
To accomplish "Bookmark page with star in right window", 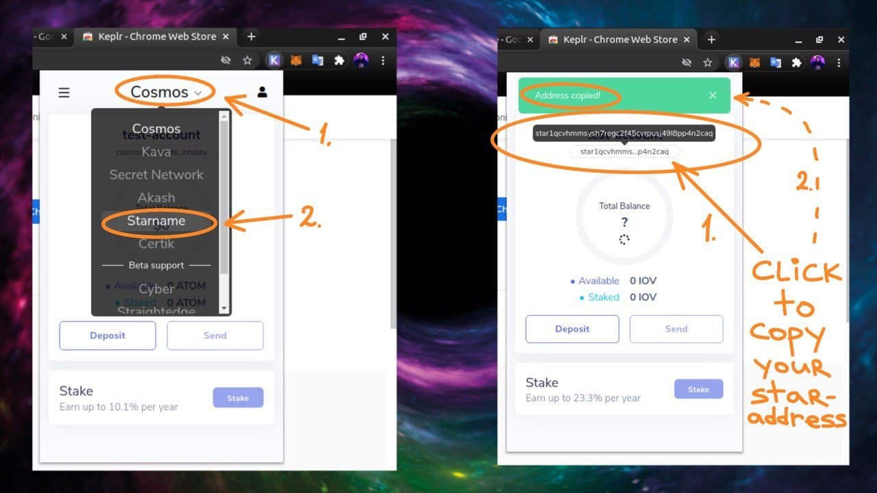I will click(708, 62).
